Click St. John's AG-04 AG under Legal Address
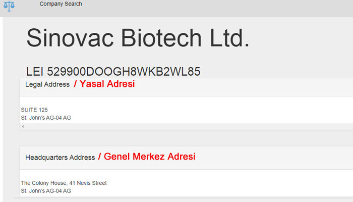 click(x=46, y=118)
